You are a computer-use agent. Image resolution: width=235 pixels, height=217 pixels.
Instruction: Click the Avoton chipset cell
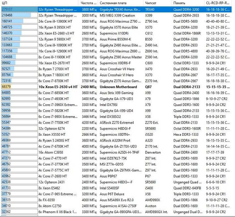click(151, 206)
